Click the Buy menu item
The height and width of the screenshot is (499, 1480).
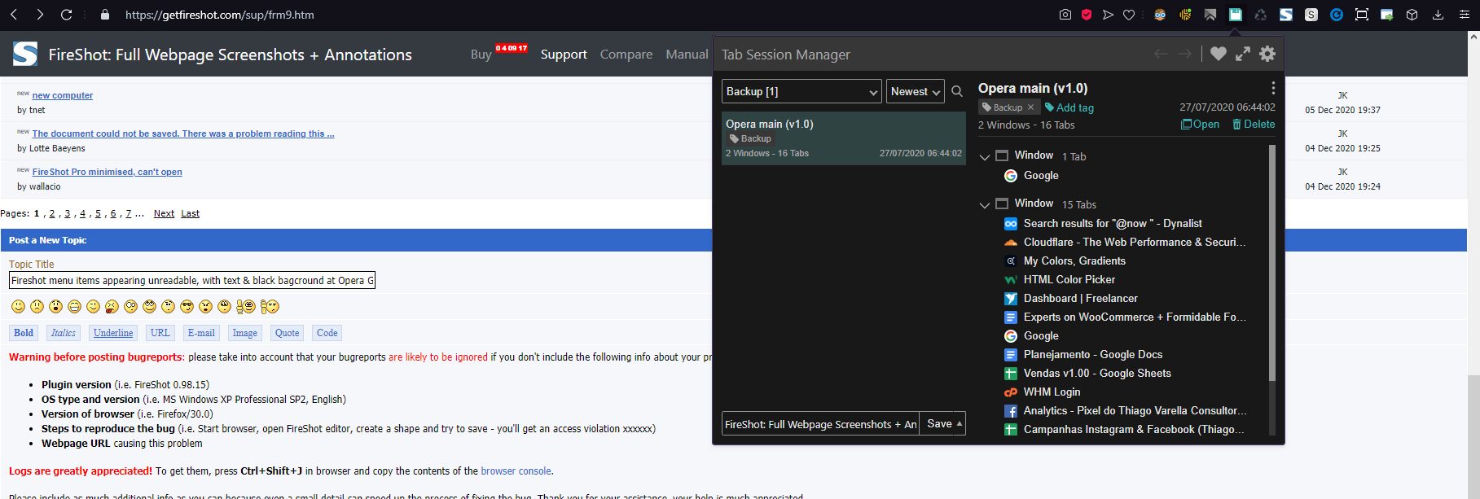(481, 55)
